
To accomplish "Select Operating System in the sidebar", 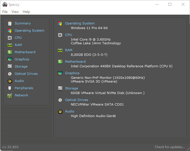I will 29,30.
